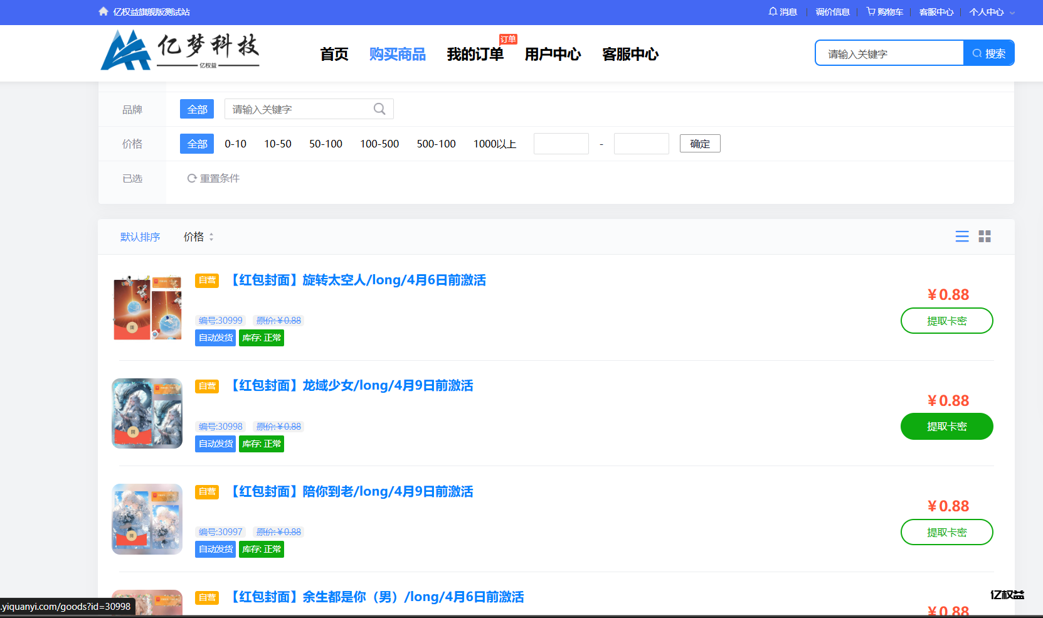Switch to list view layout icon
This screenshot has width=1043, height=618.
(x=962, y=237)
